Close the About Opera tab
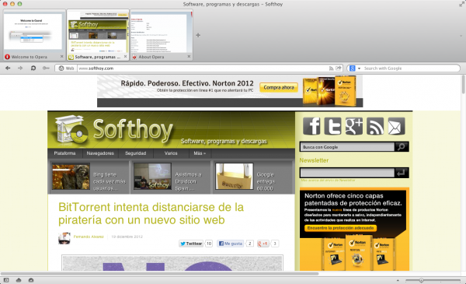 pyautogui.click(x=189, y=56)
